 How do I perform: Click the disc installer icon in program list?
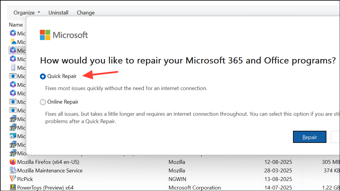click(x=13, y=136)
